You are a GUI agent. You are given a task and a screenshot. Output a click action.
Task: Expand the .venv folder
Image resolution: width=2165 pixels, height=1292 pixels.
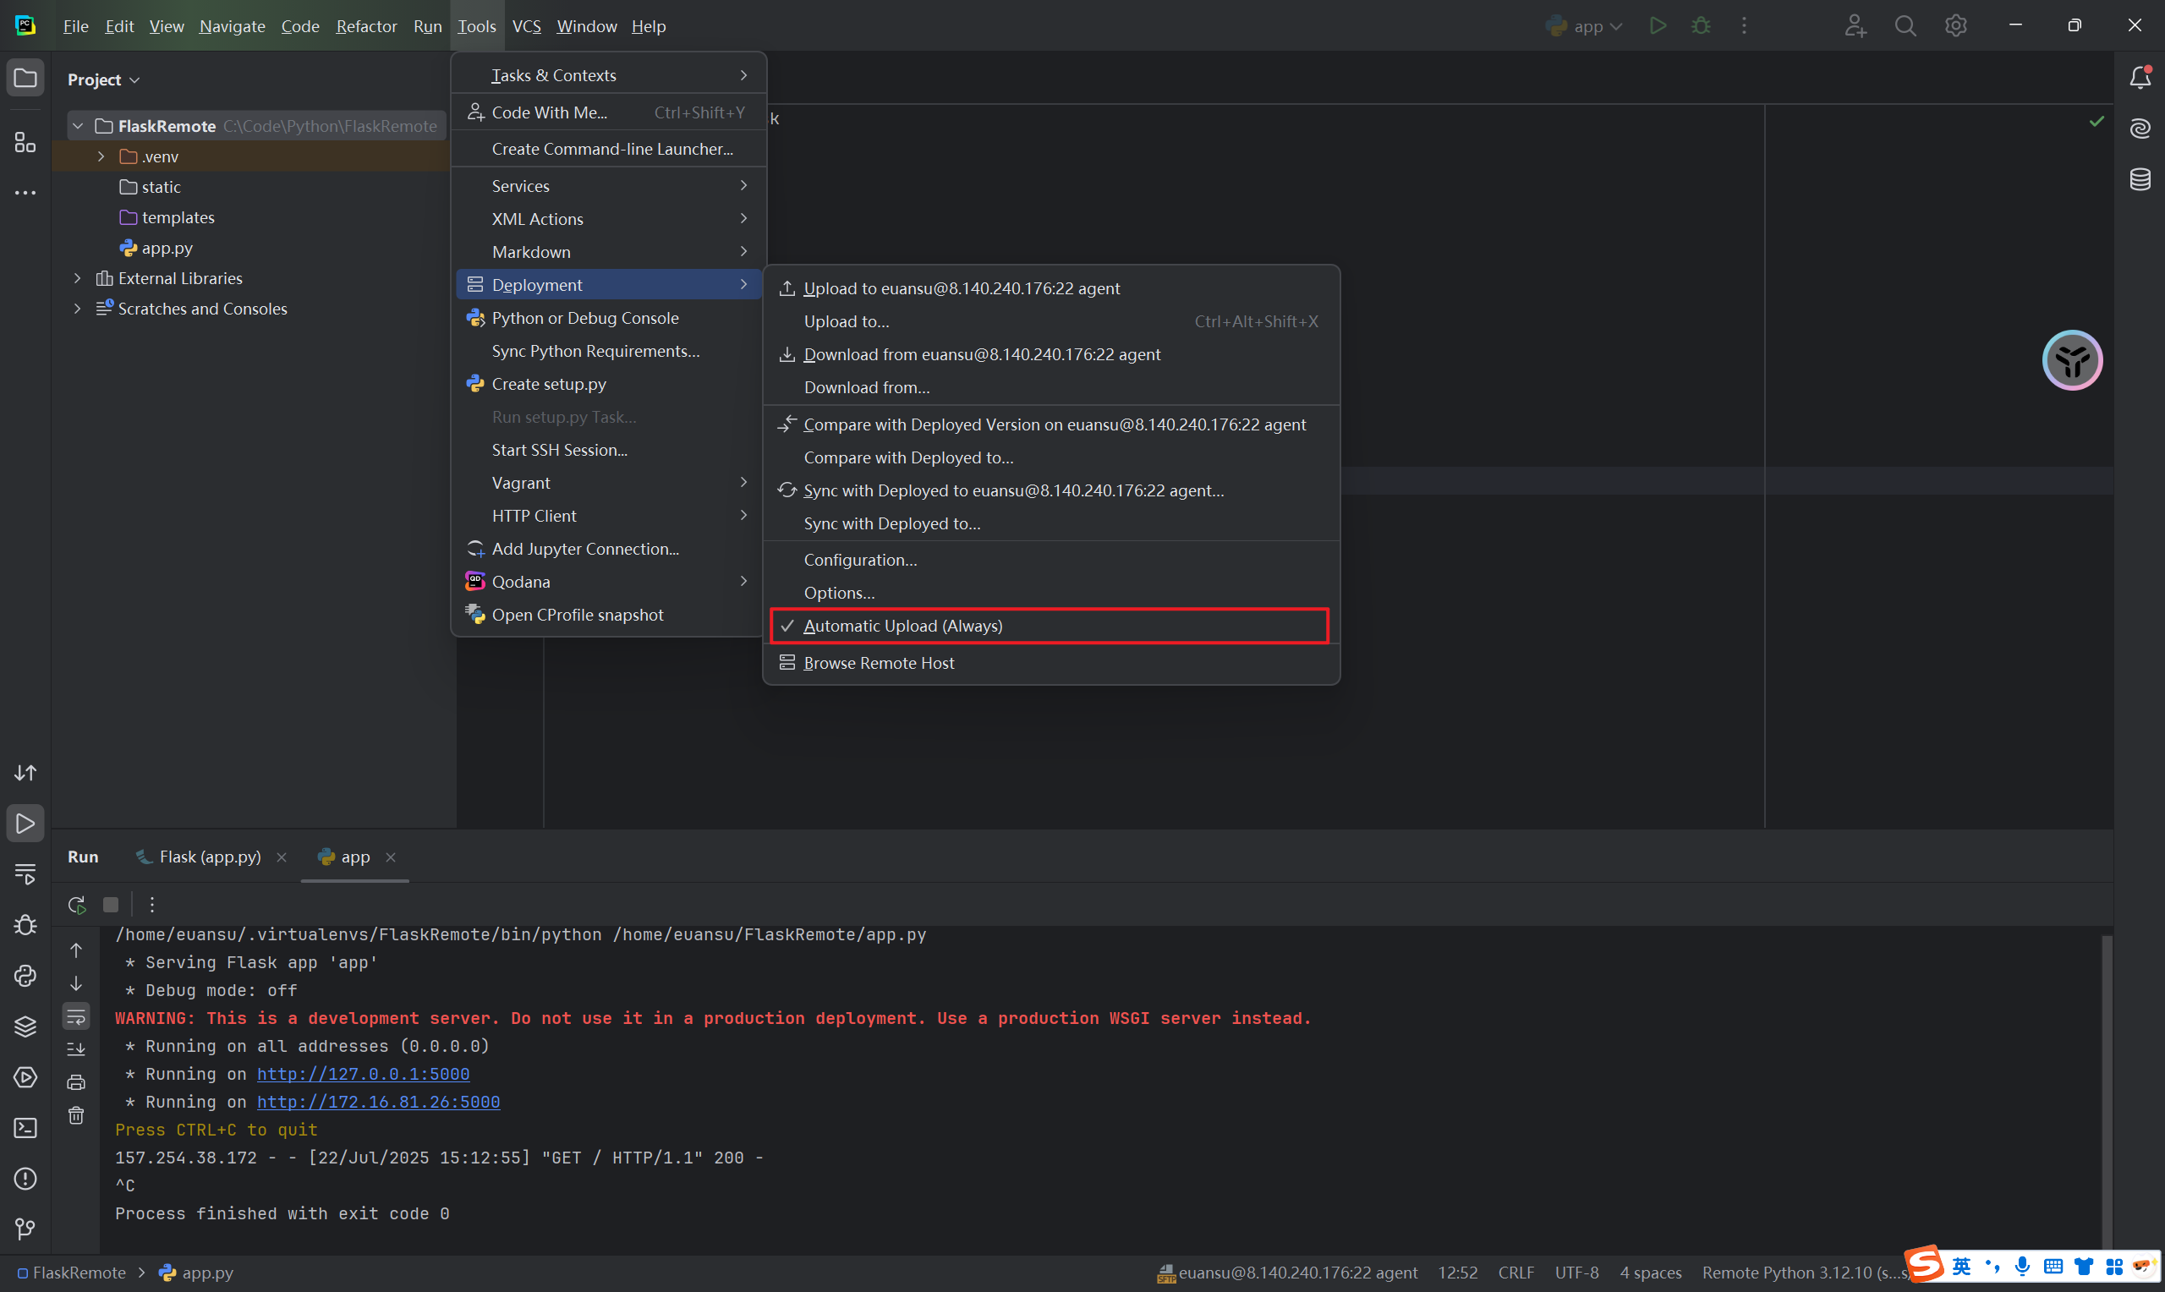coord(101,156)
